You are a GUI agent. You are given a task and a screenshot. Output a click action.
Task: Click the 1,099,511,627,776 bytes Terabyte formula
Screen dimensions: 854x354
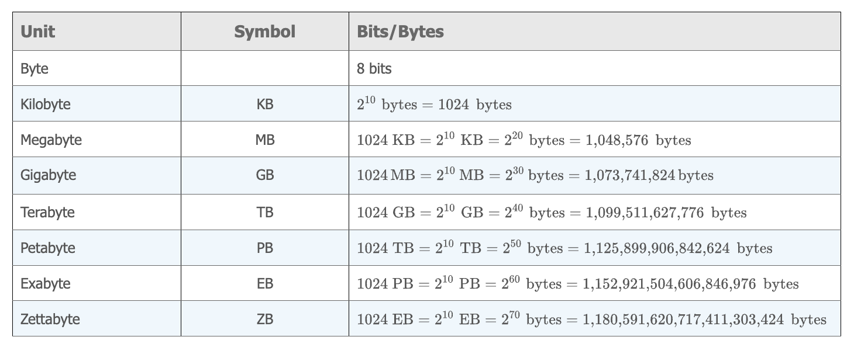(552, 213)
